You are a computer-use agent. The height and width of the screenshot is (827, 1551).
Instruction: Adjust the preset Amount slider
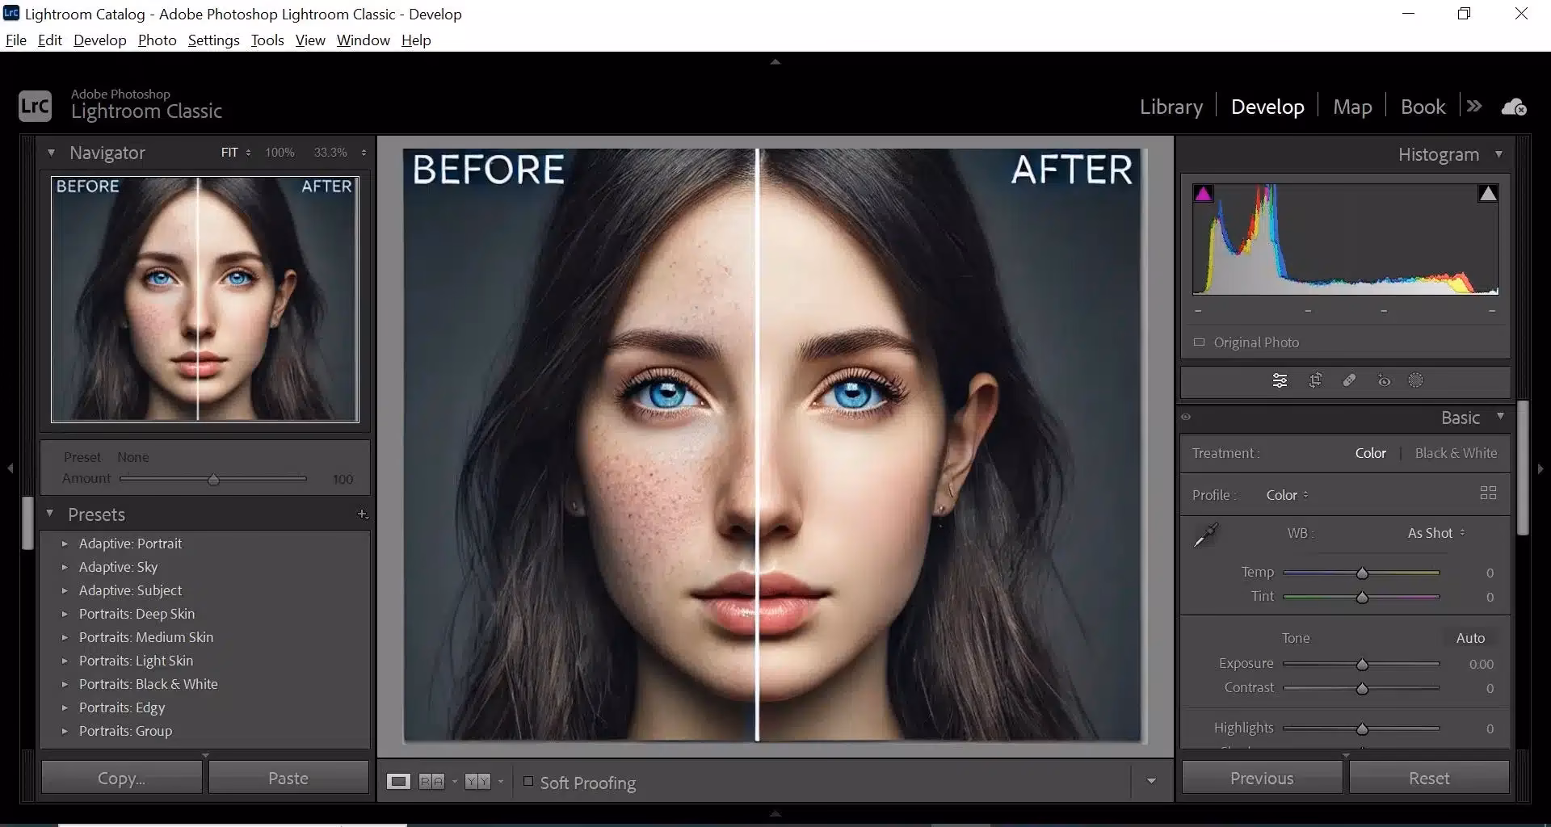(214, 478)
